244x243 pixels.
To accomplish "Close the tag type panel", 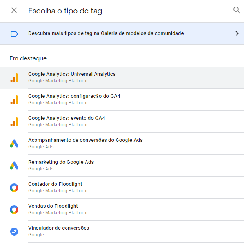I will click(x=14, y=10).
